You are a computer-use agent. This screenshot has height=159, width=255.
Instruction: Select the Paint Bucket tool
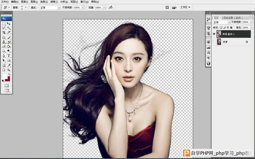point(9,47)
